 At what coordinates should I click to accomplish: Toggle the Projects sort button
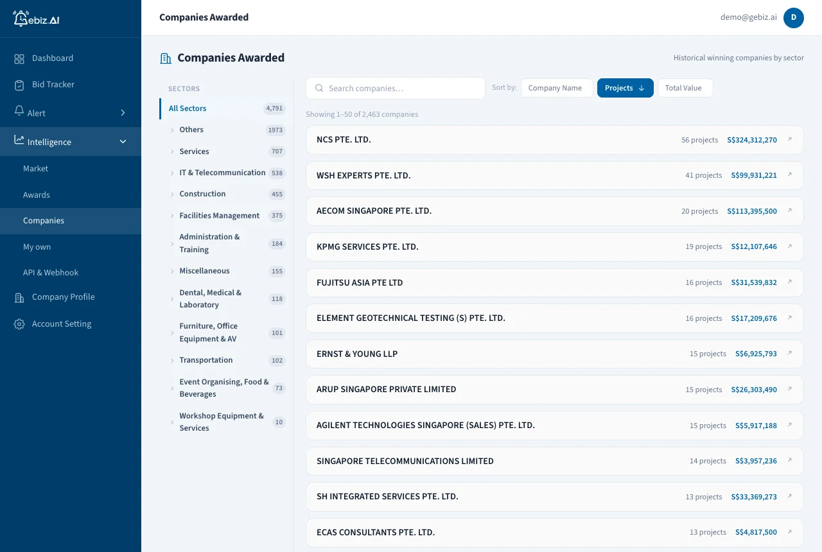(x=625, y=88)
